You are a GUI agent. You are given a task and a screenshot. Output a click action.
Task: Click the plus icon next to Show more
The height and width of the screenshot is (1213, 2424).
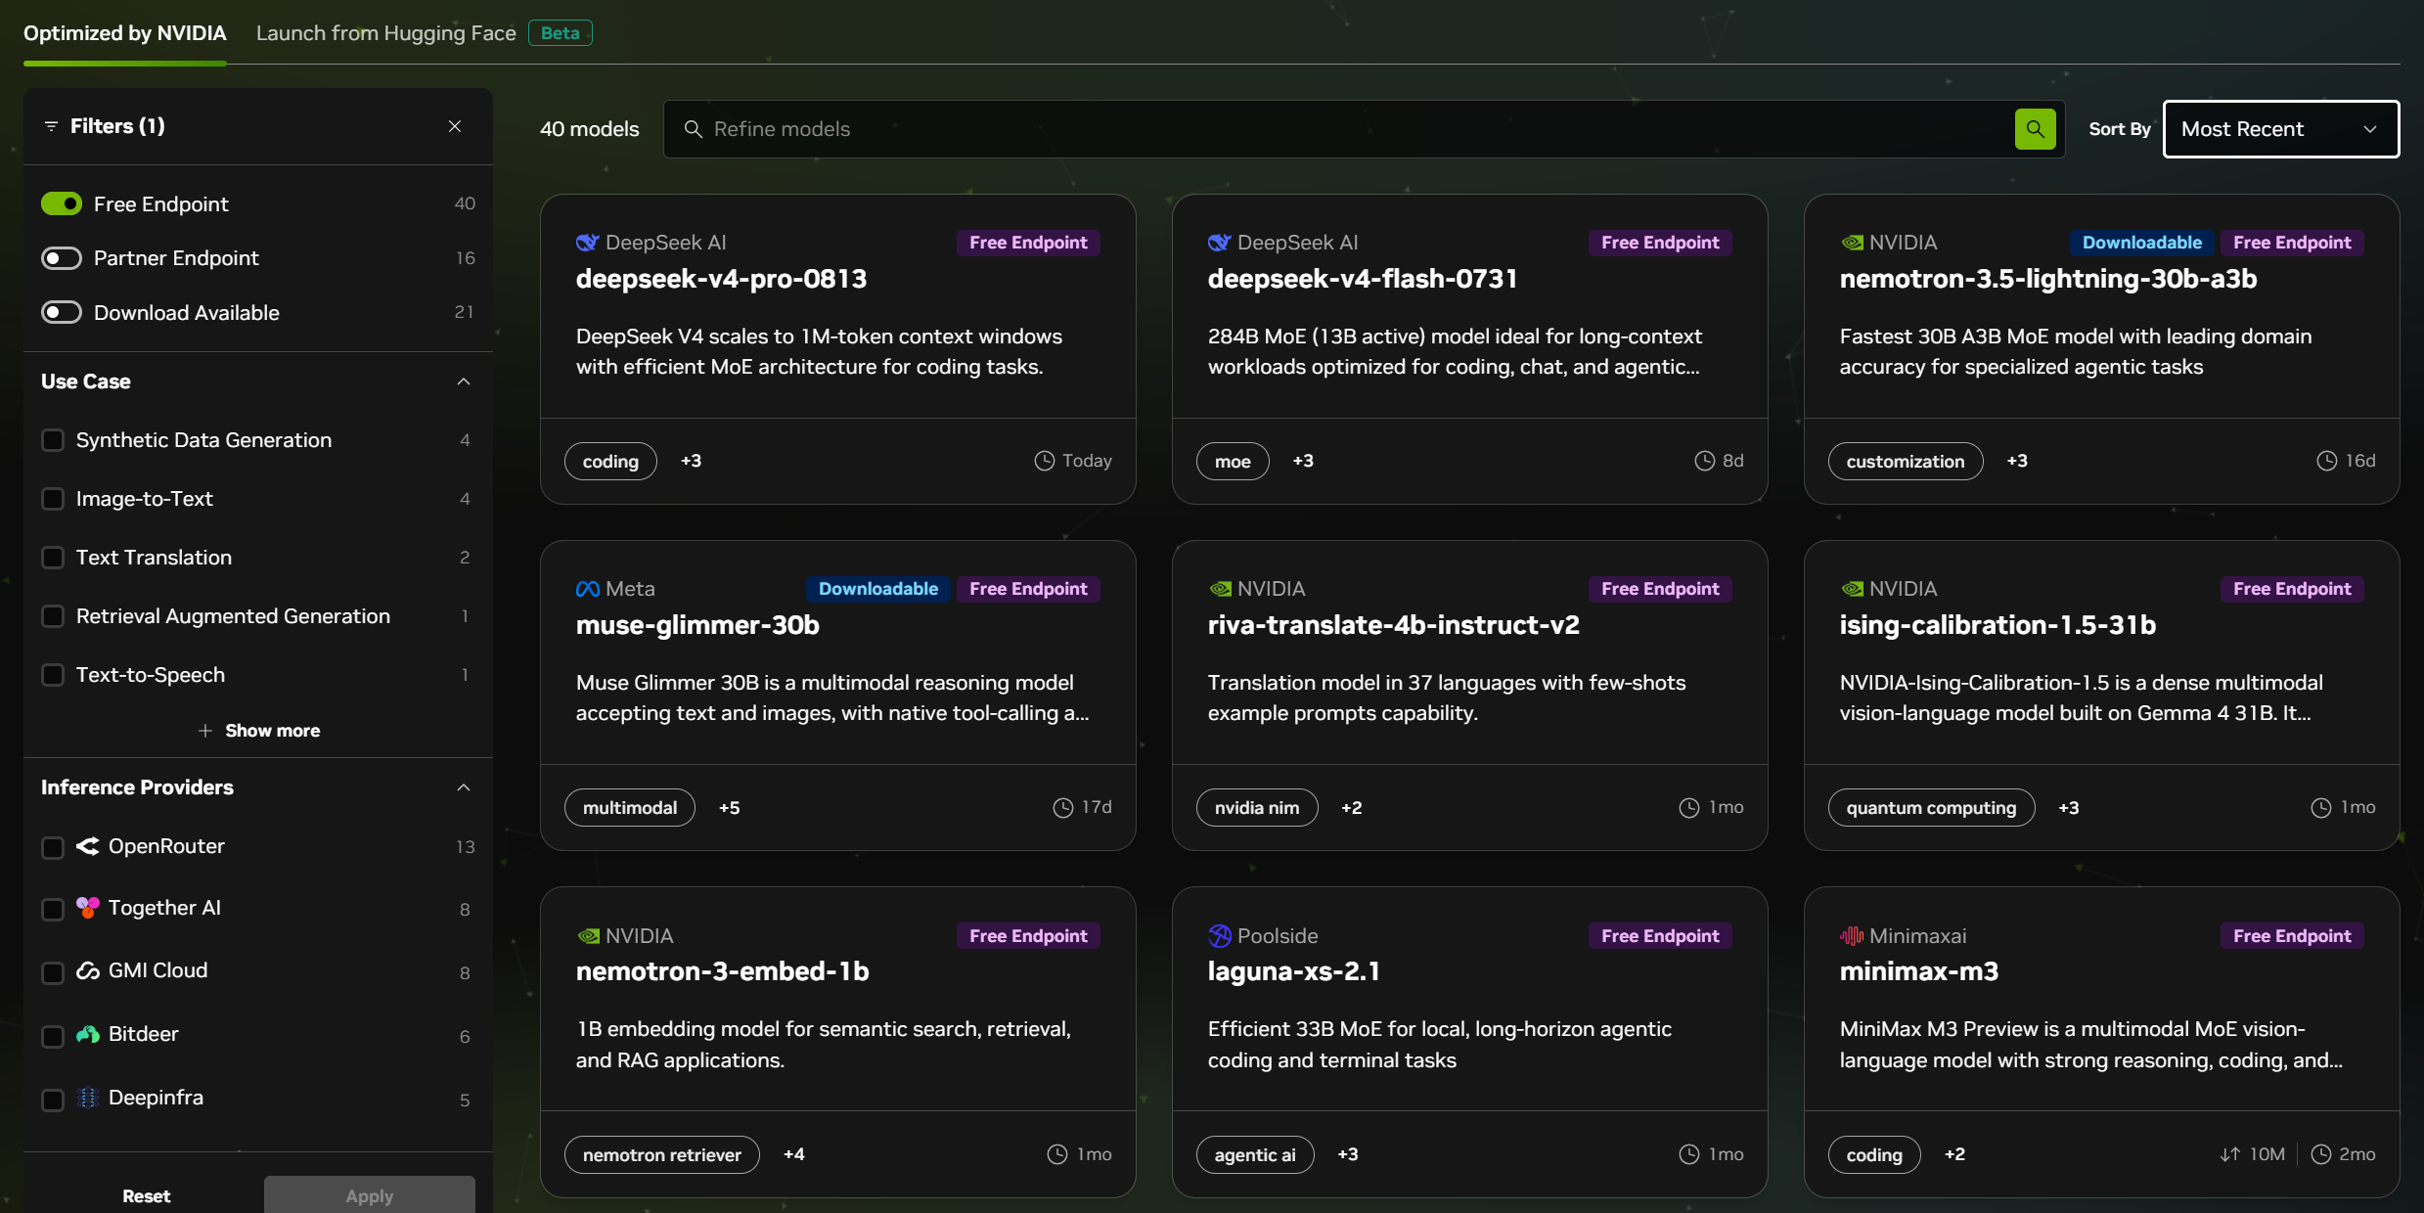[x=205, y=731]
